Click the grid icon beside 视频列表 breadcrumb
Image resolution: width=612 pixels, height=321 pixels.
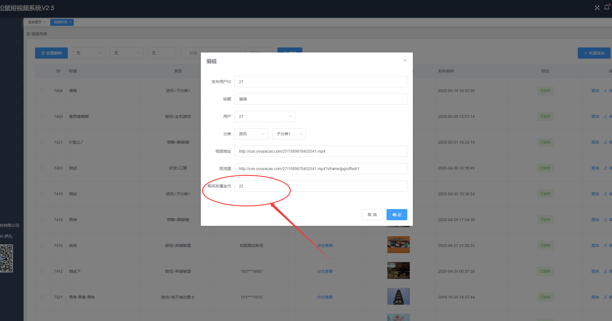point(28,34)
